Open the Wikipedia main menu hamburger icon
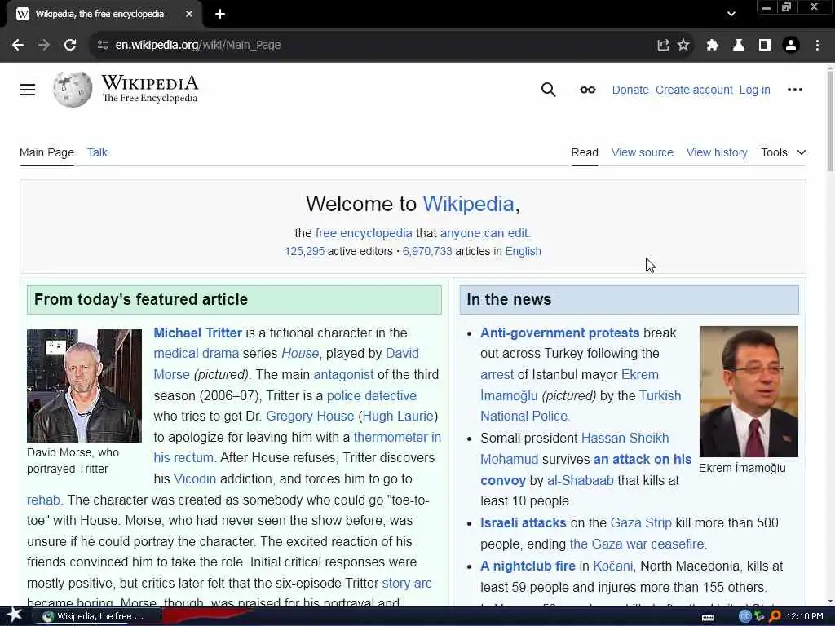Viewport: 835px width, 626px height. tap(28, 90)
